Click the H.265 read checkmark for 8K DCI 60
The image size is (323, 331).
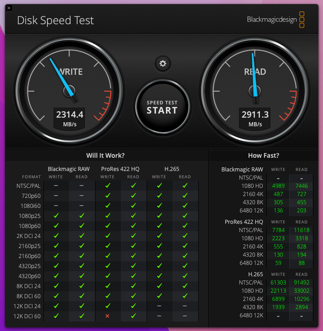pos(185,296)
